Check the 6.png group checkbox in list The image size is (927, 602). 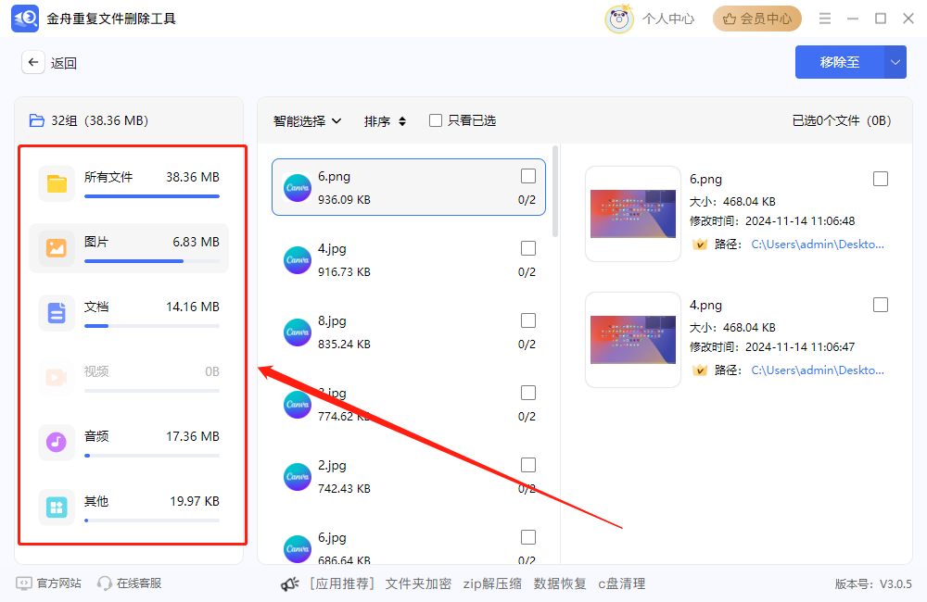pos(528,176)
